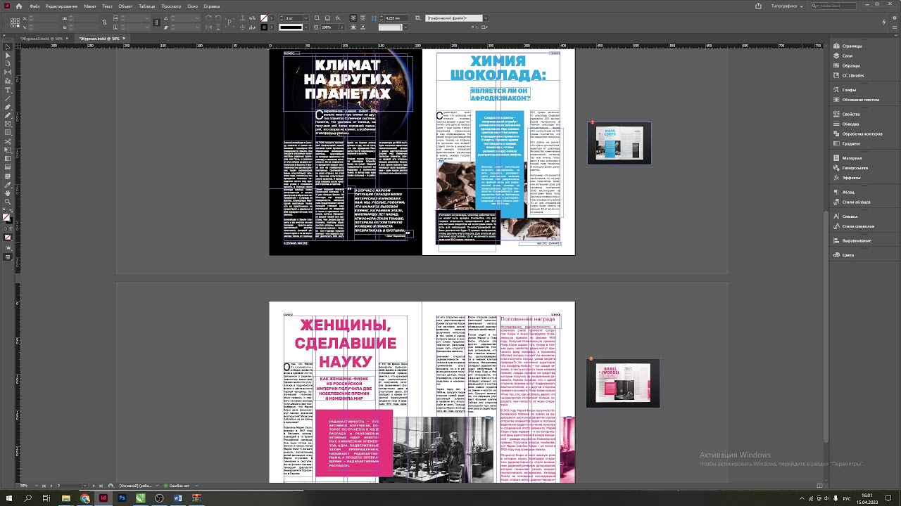901x506 pixels.
Task: Select the Page tool
Action: (x=8, y=64)
